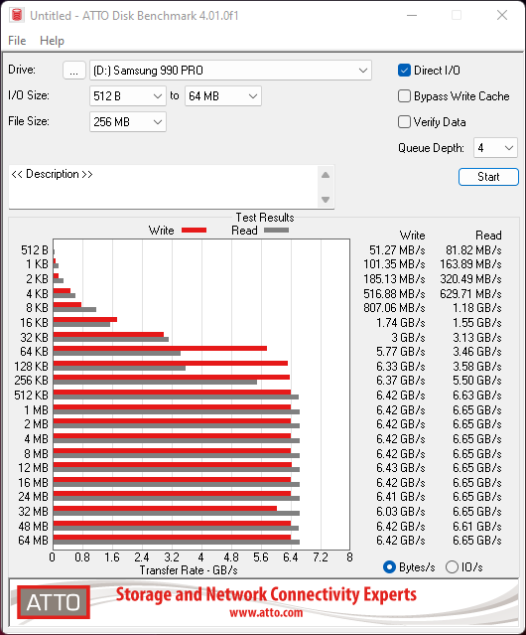The height and width of the screenshot is (635, 526).
Task: Click the 5.77 GB/s write result
Action: pos(401,352)
